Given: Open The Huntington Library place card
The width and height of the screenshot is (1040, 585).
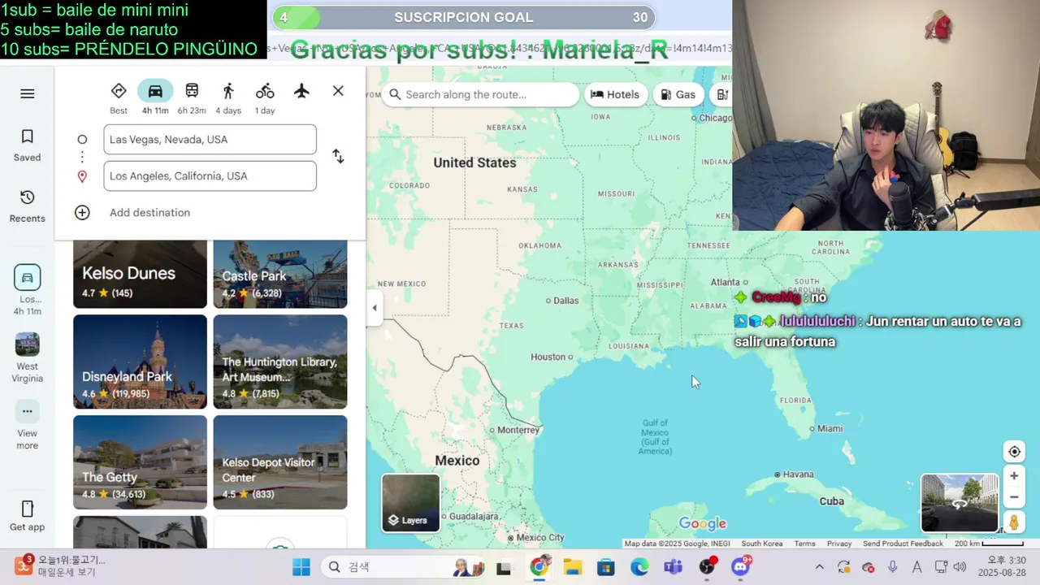Looking at the screenshot, I should [280, 362].
